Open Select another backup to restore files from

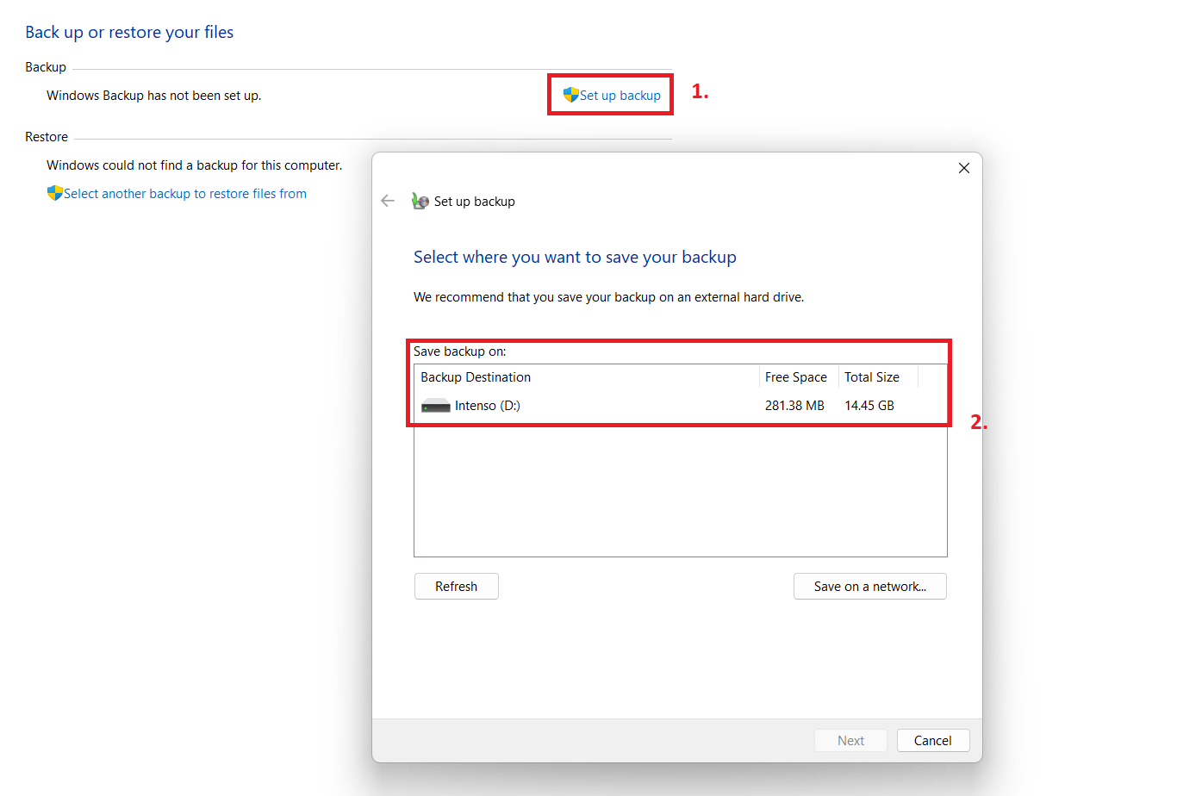[184, 194]
